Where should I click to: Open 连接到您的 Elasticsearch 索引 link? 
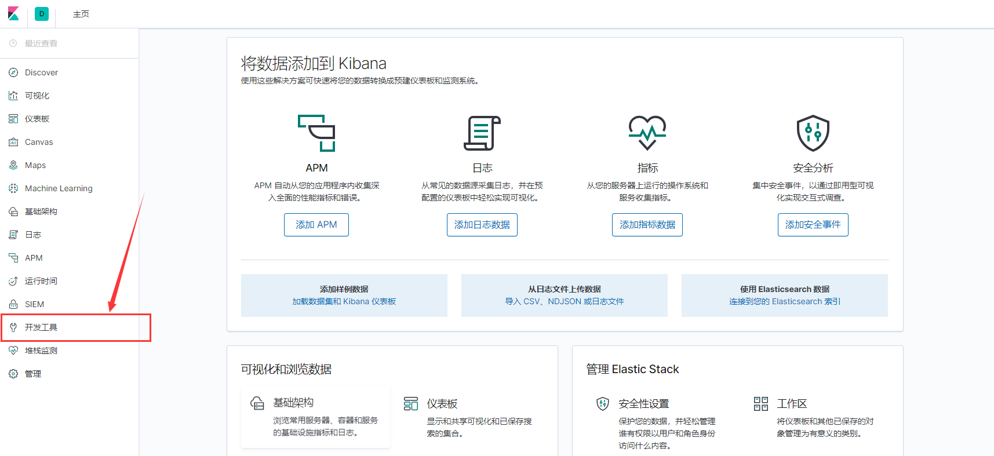(785, 301)
